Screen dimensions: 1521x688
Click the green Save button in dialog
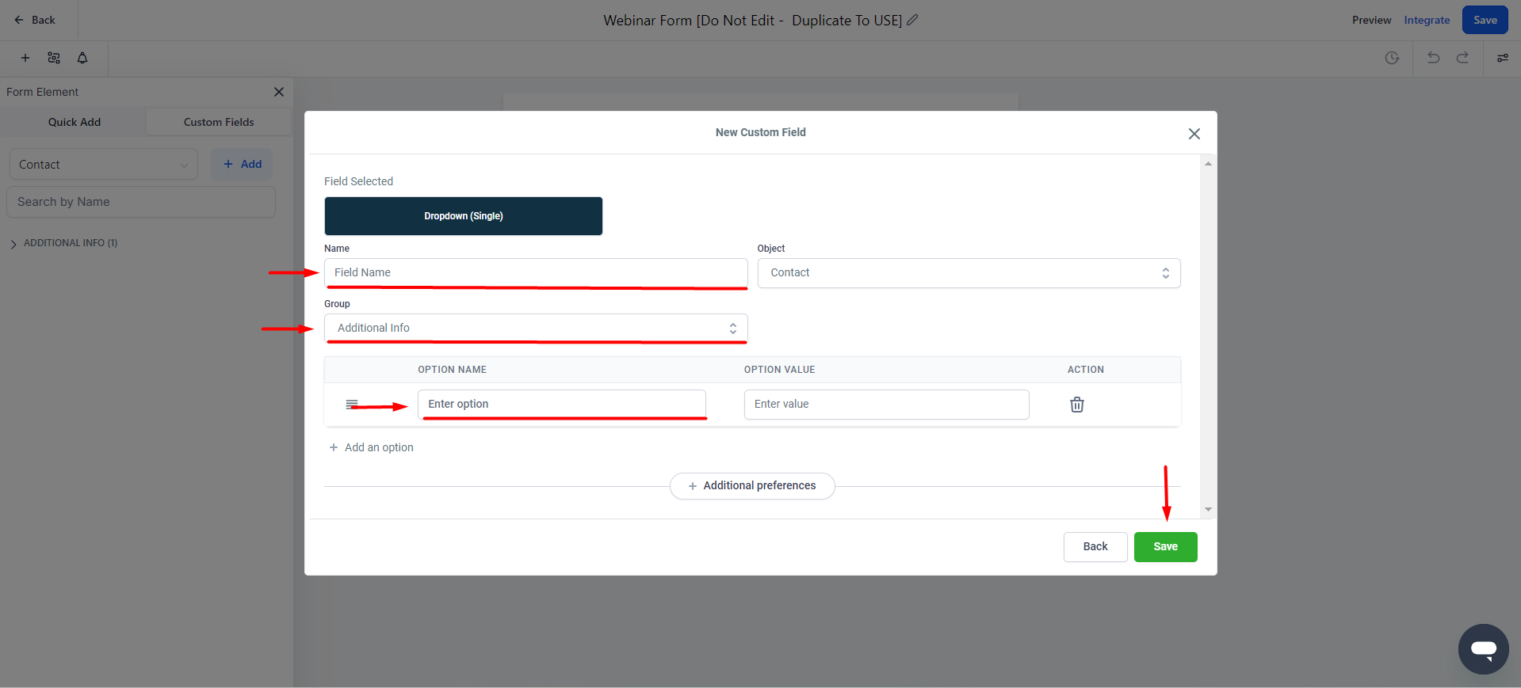1165,547
